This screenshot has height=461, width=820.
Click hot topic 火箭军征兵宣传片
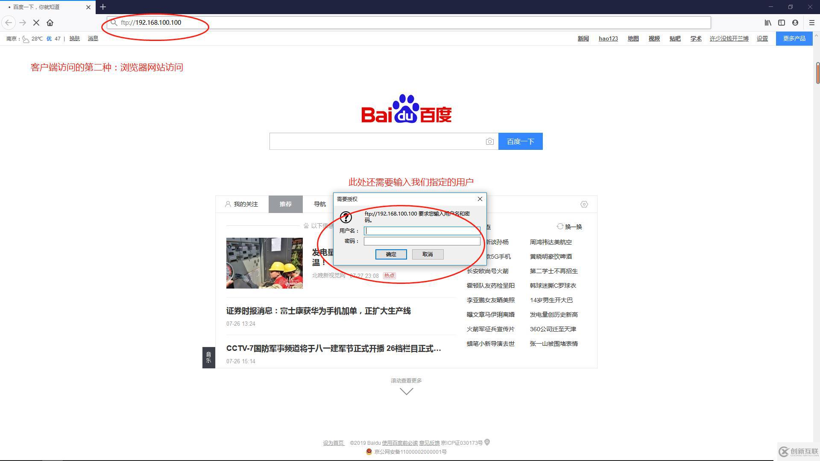[490, 329]
